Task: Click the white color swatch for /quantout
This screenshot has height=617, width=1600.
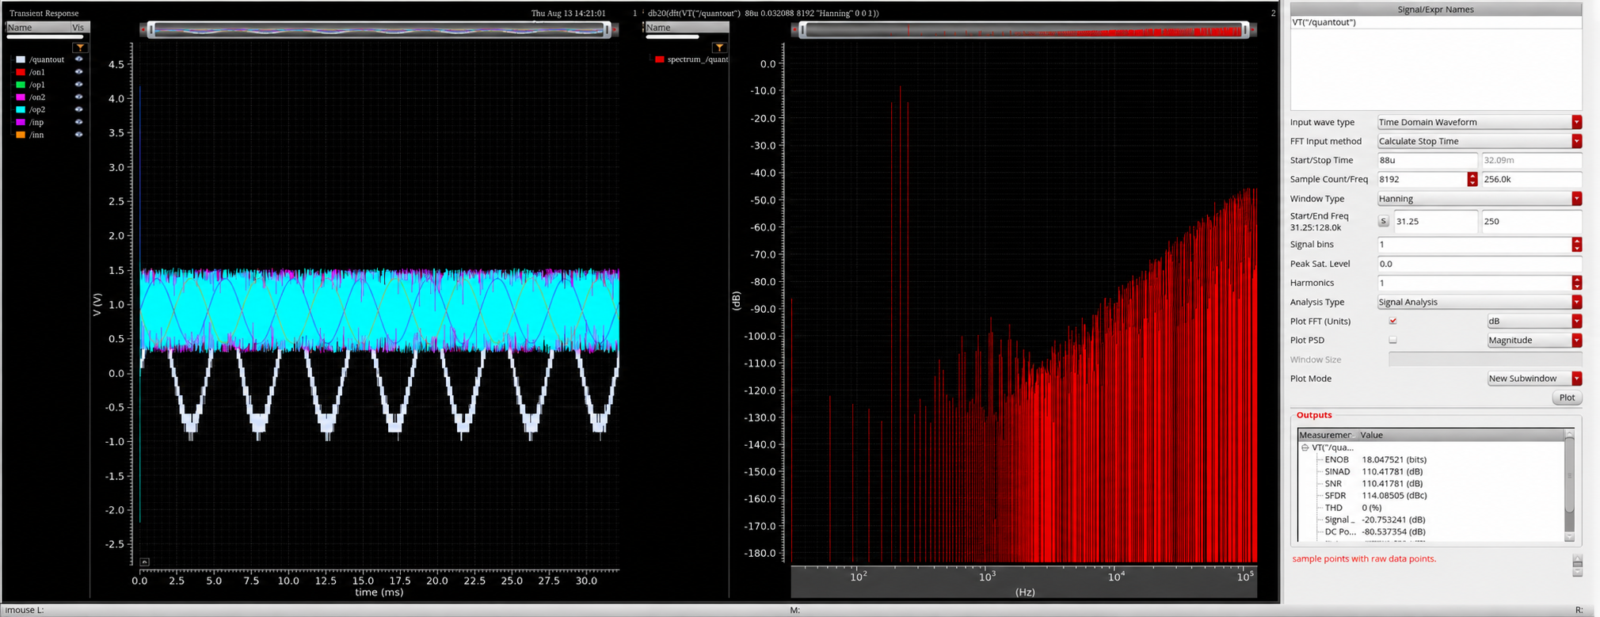Action: pos(21,59)
